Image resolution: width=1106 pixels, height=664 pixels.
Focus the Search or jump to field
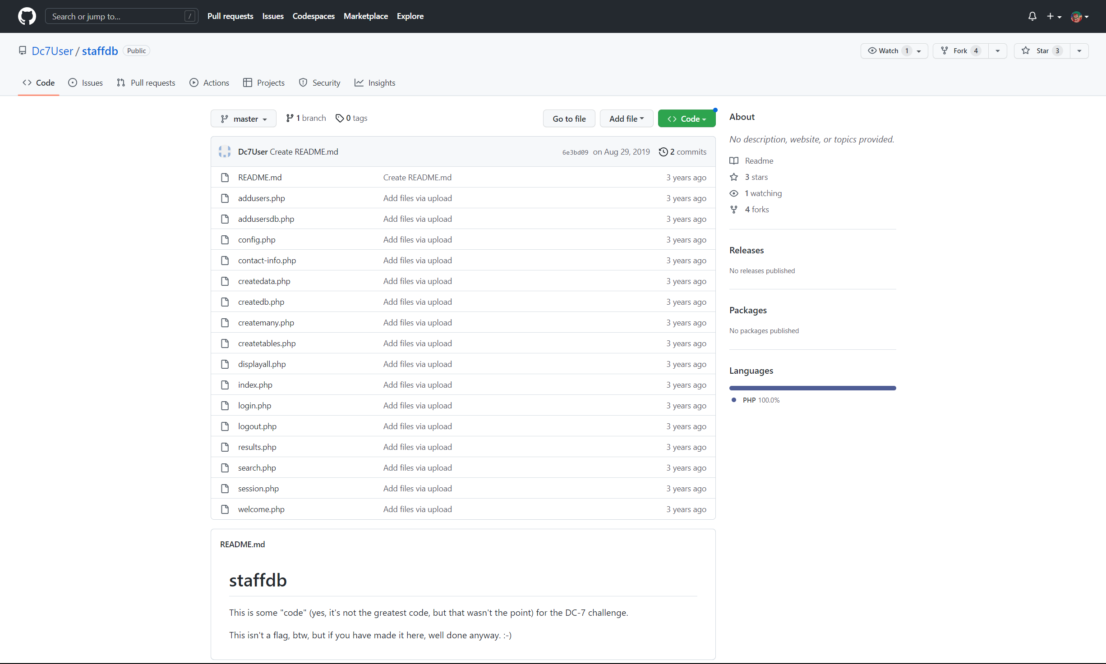click(x=122, y=16)
